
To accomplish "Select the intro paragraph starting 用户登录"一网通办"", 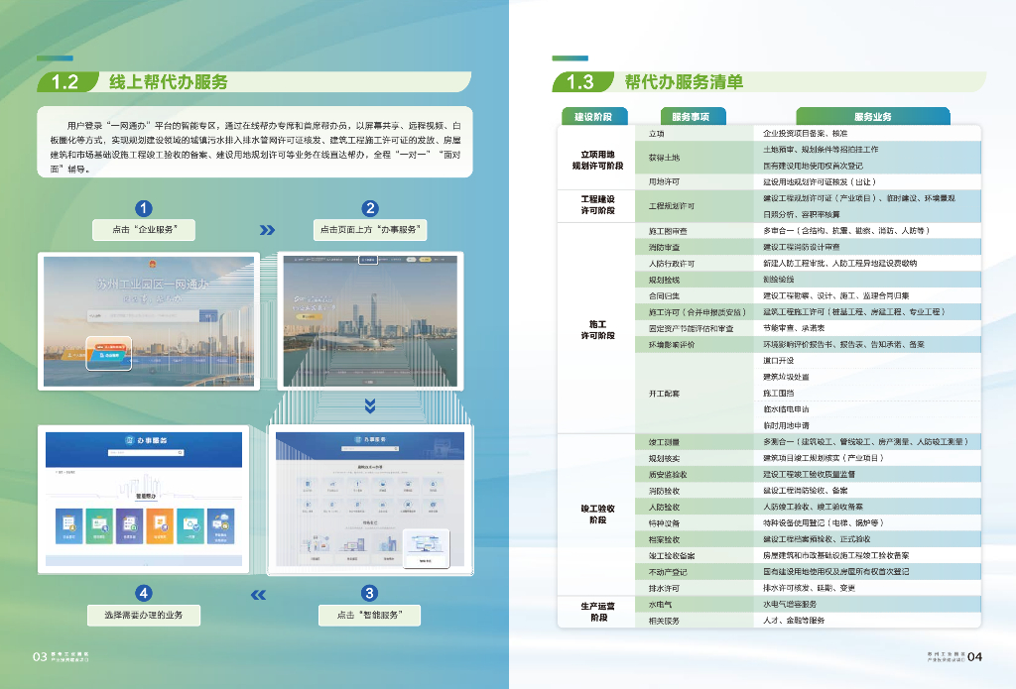I will coord(255,147).
